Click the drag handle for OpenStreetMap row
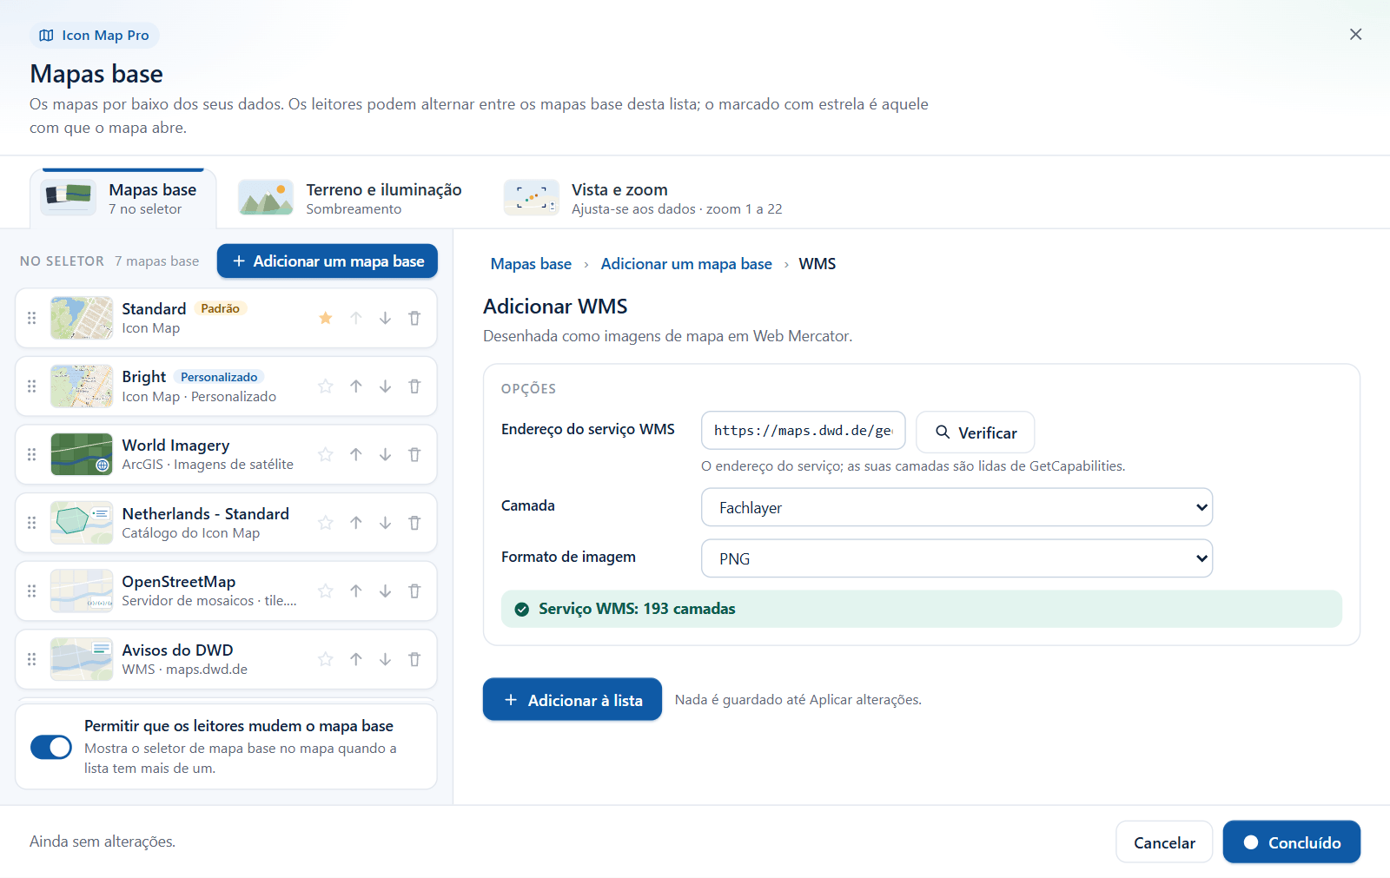The height and width of the screenshot is (878, 1390). 32,591
